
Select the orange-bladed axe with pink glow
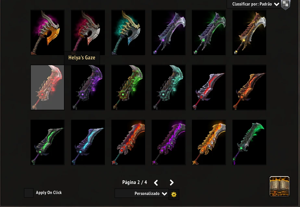pyautogui.click(x=47, y=32)
